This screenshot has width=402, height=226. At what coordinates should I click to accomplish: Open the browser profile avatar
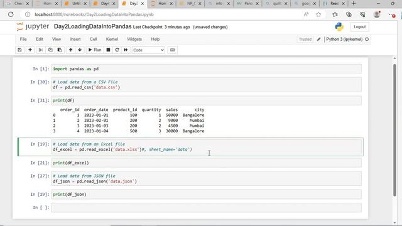point(377,14)
